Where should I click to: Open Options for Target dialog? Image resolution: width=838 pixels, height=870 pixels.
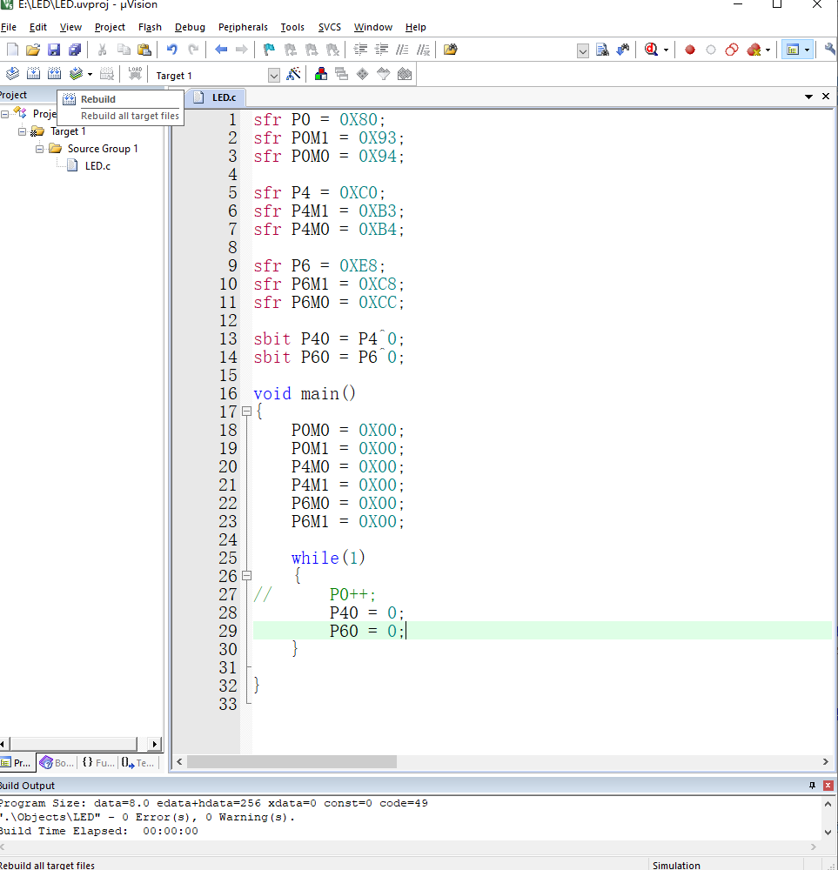pos(293,74)
